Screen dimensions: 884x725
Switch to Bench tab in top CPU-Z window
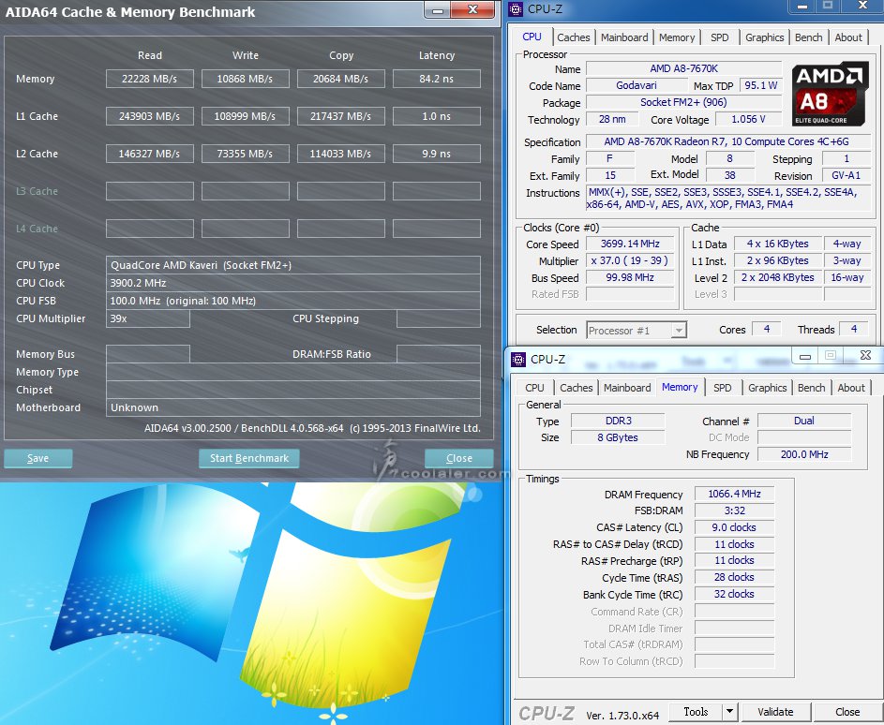(808, 37)
